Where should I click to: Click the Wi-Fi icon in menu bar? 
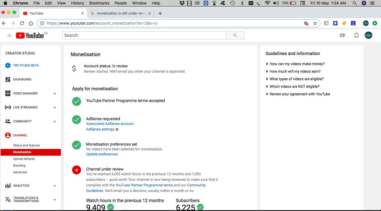(267, 3)
